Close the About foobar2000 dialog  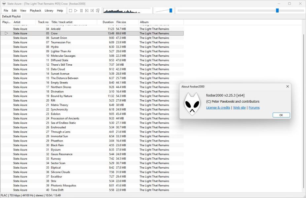287,86
